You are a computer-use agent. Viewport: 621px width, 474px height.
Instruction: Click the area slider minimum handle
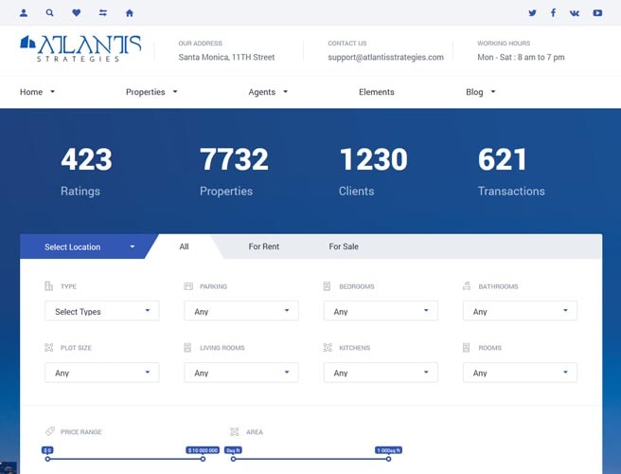[x=233, y=459]
